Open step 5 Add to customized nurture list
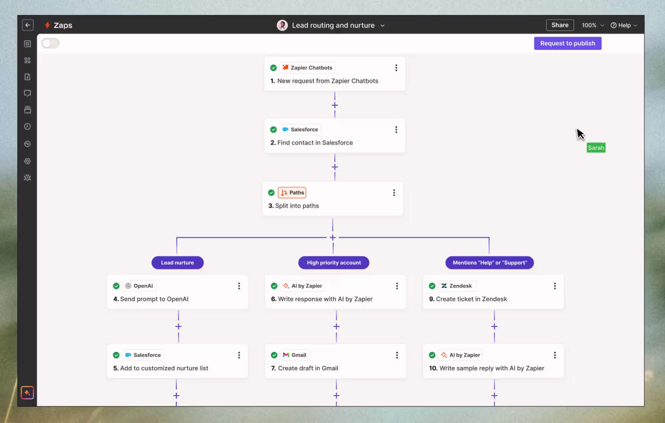Screen dimensions: 665x423 click(x=178, y=361)
